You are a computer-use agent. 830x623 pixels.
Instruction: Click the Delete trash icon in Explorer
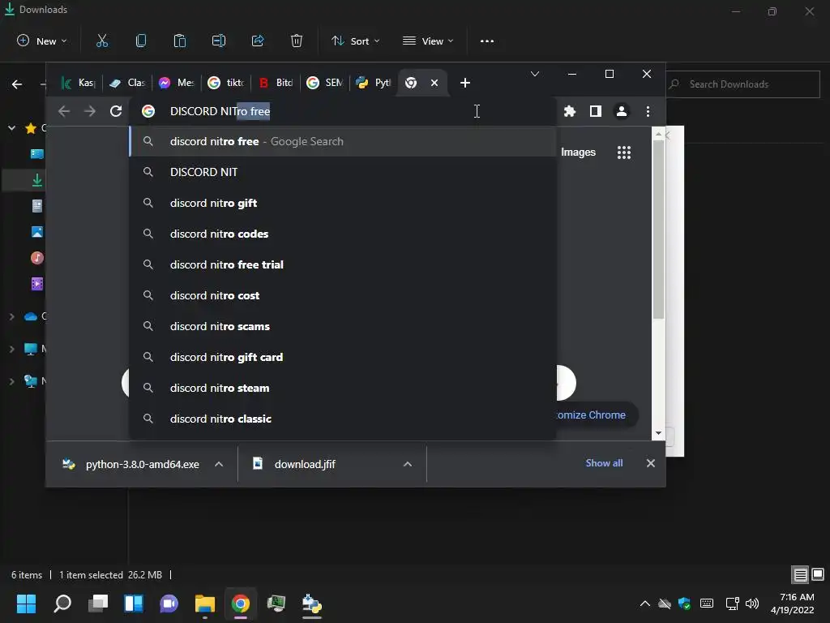point(297,41)
